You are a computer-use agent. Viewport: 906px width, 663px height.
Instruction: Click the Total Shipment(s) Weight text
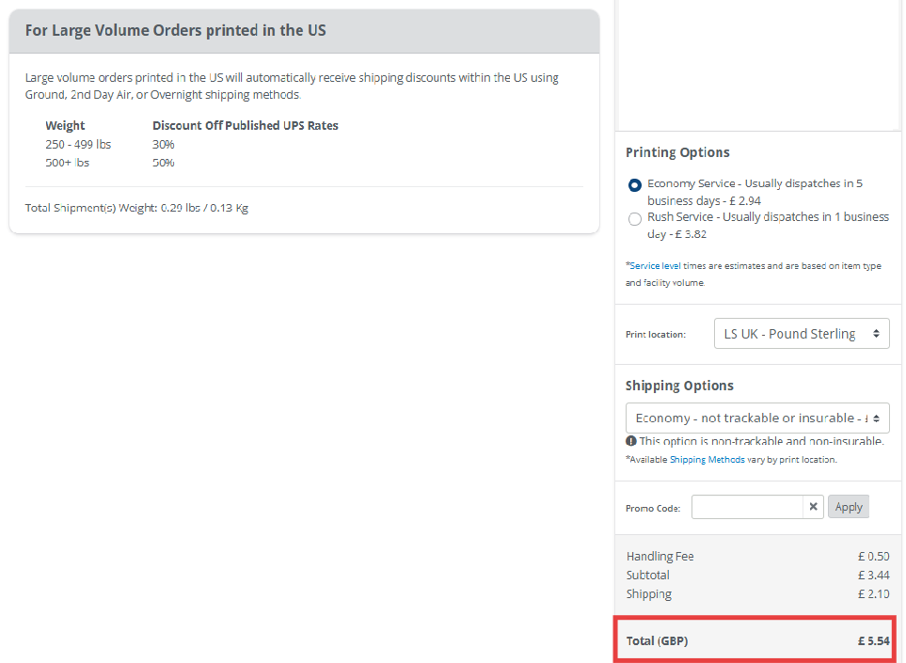pos(136,208)
